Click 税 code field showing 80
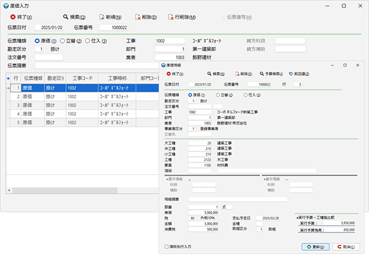 click(191, 218)
